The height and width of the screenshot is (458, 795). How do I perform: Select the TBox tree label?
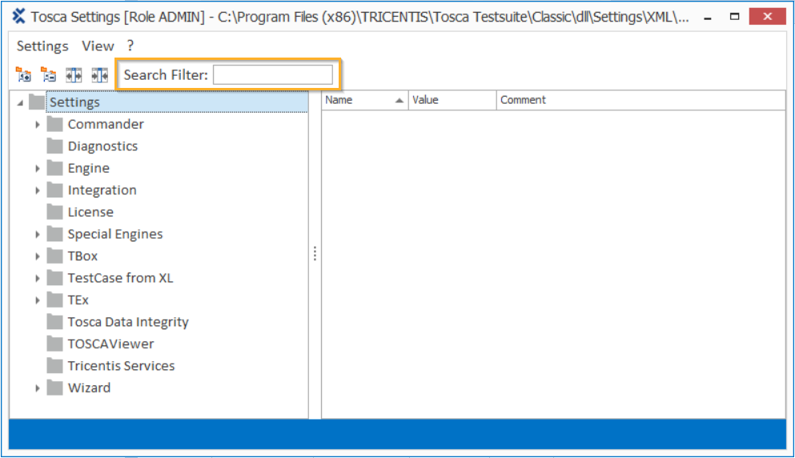(82, 256)
